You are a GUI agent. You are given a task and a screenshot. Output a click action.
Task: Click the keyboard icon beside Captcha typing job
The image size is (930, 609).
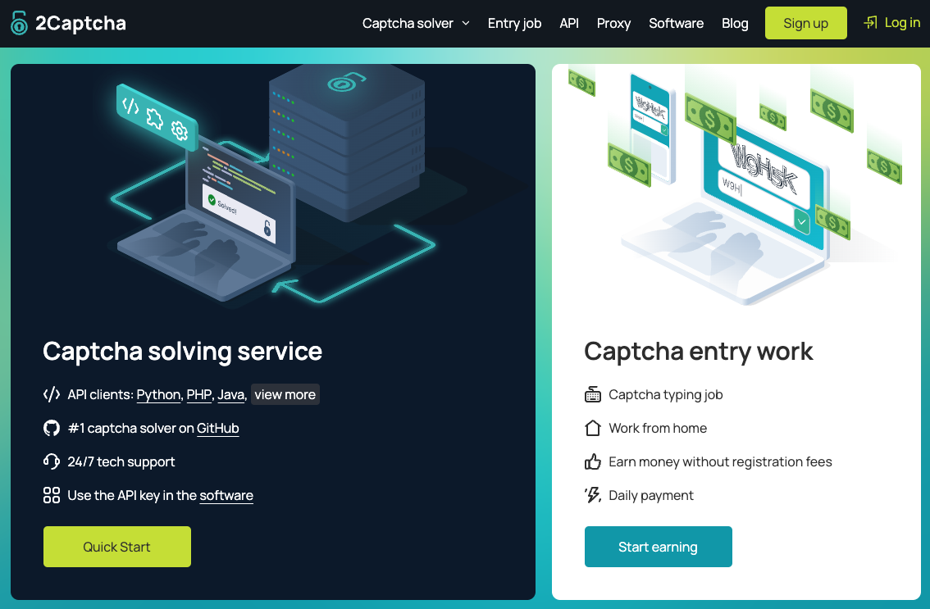point(593,395)
